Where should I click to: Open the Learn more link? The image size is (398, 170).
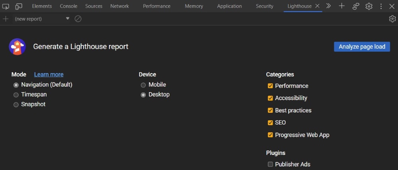(49, 75)
